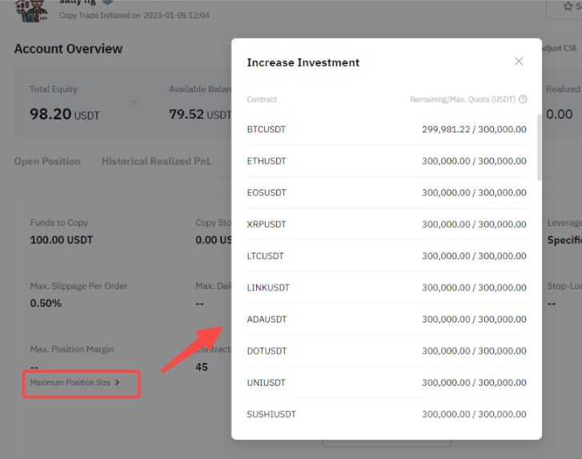Select the BTCUSDT contract row
Screen dimensions: 582x459
[387, 129]
